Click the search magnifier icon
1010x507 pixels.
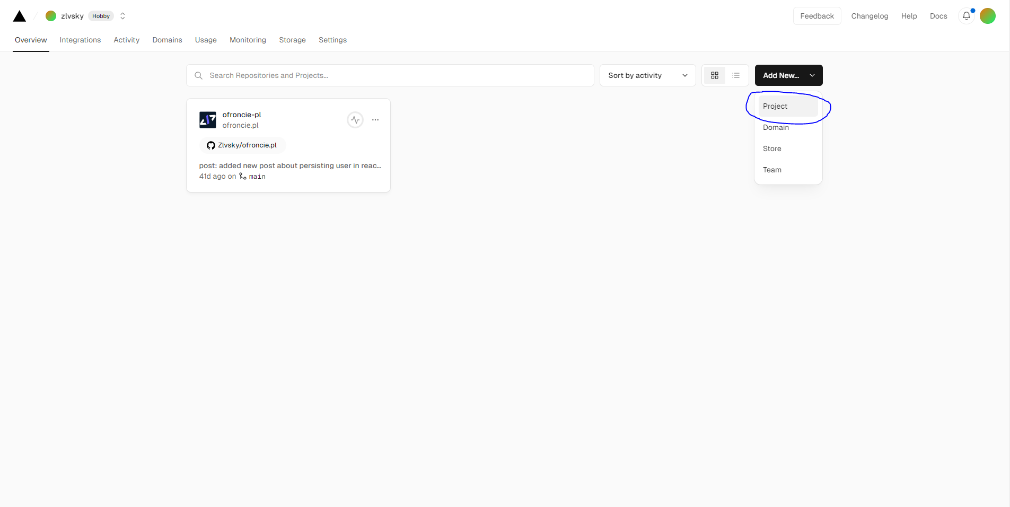pos(198,75)
